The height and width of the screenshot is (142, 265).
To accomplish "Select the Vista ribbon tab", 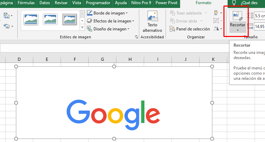I will (77, 3).
